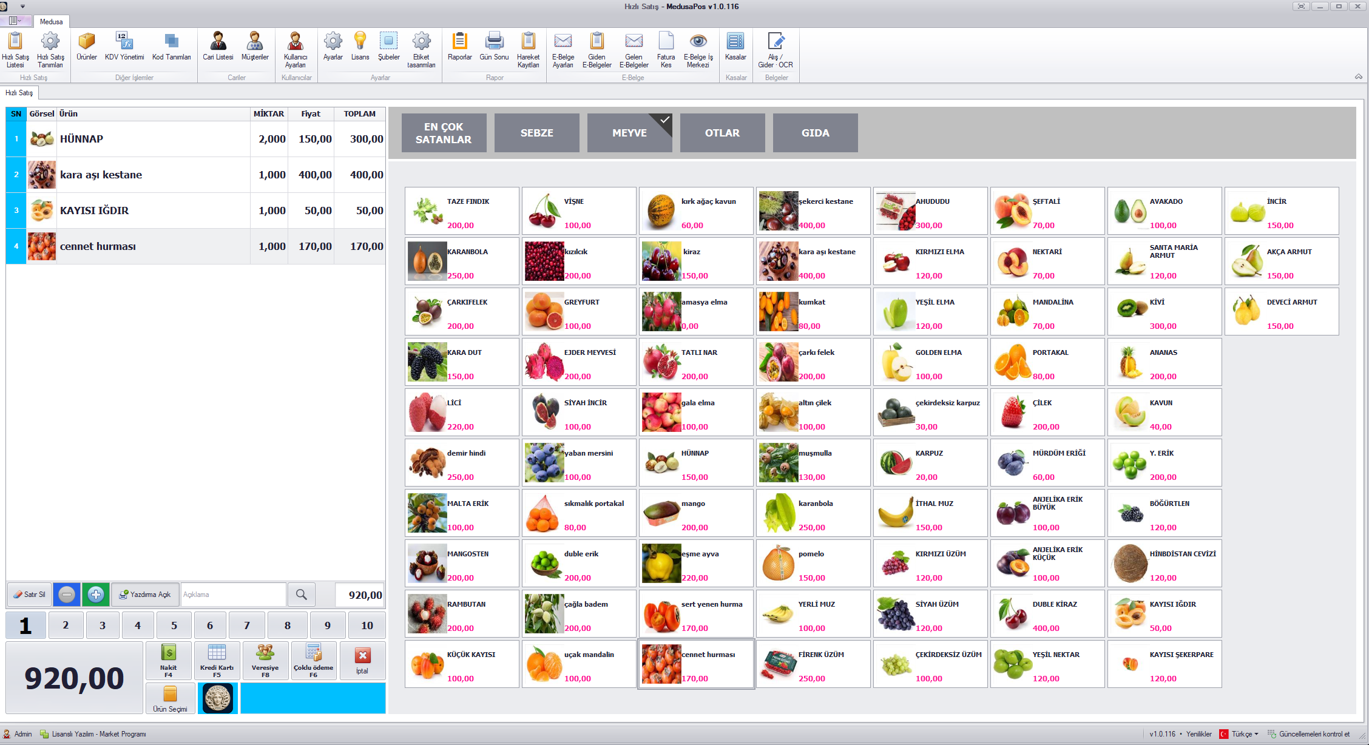Toggle Yazdırma Açık printing option
Viewport: 1369px width, 745px height.
coord(145,595)
